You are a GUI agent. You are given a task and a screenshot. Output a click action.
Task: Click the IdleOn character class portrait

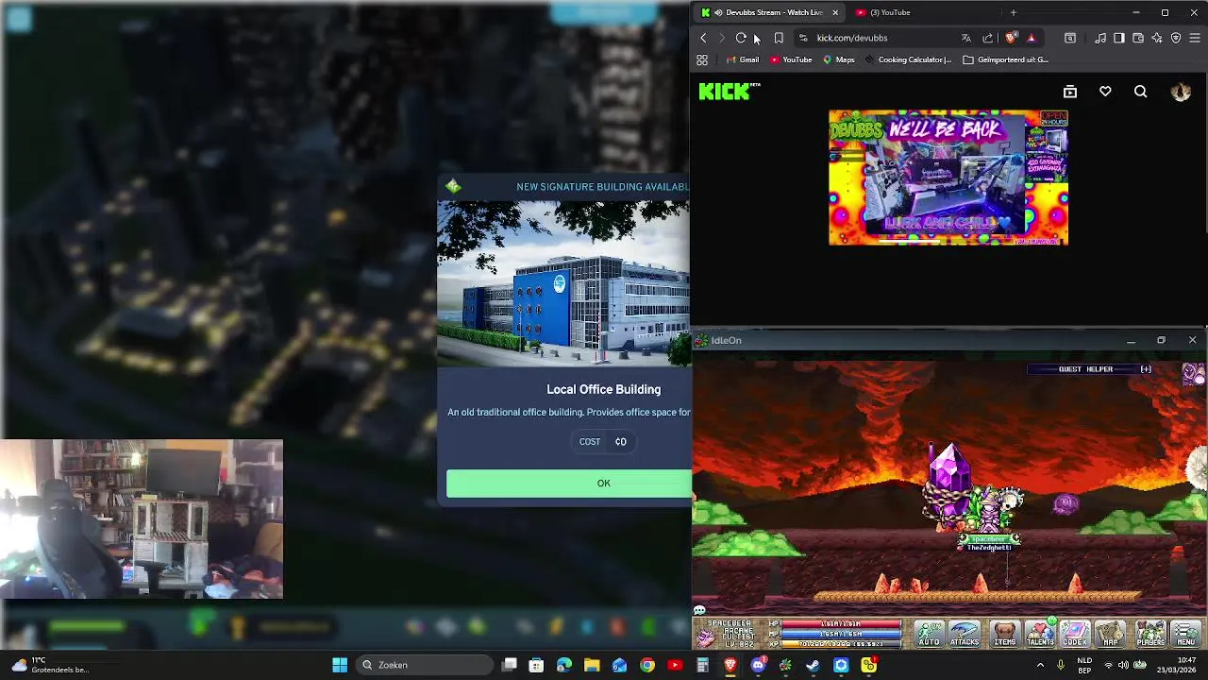click(706, 637)
